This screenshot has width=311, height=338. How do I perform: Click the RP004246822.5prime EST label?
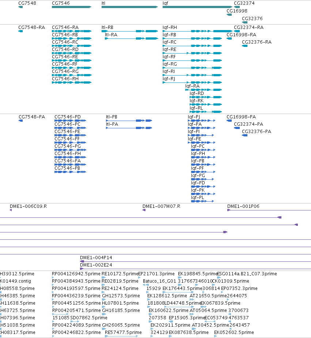[76, 333]
